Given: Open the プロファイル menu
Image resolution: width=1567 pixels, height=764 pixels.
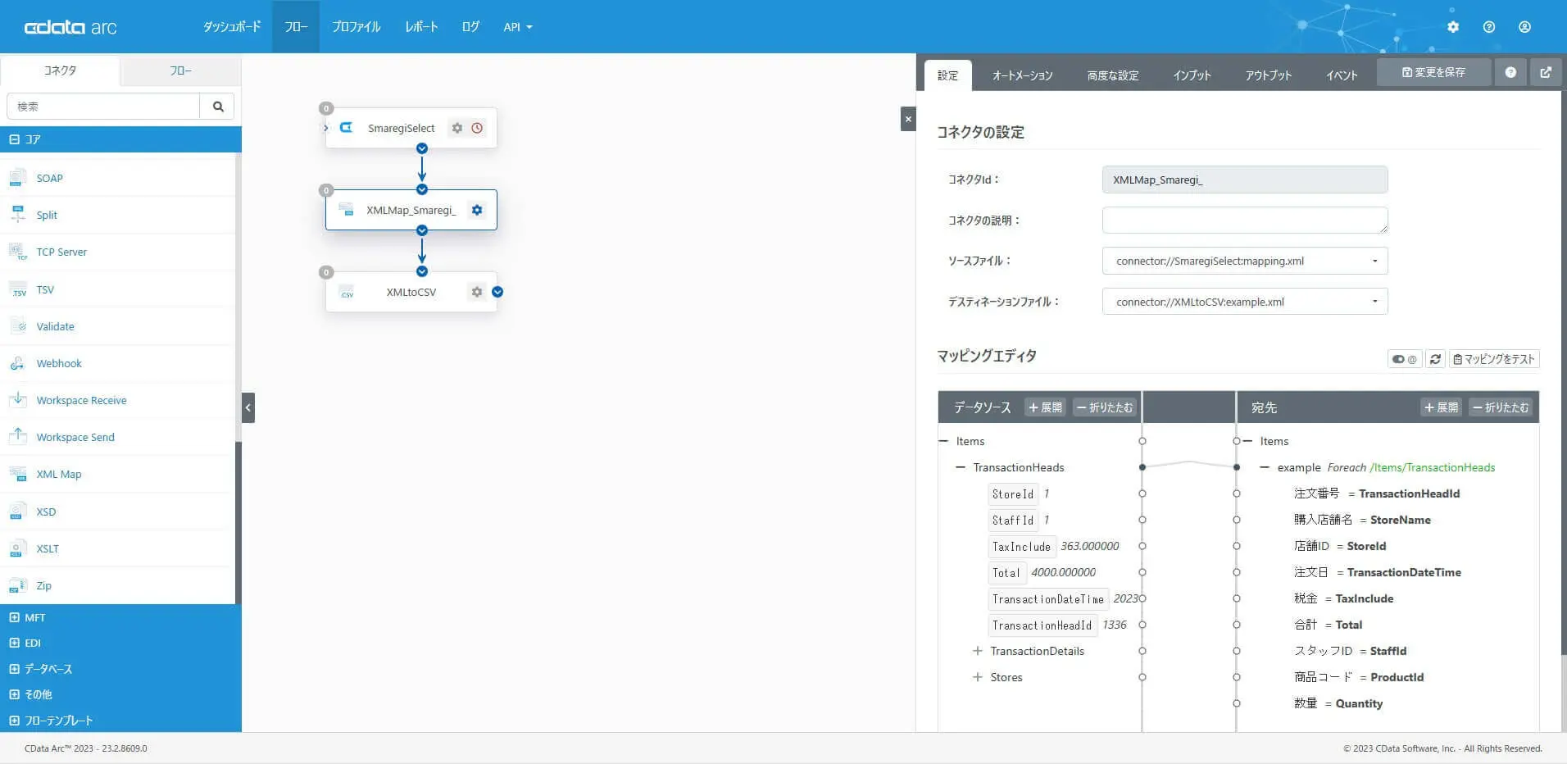Looking at the screenshot, I should point(357,27).
